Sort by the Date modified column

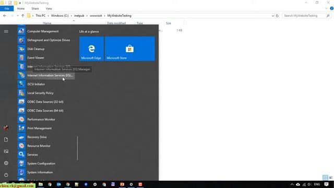116,23
